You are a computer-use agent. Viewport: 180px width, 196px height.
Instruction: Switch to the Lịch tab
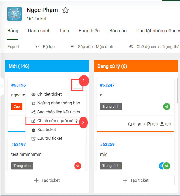click(x=64, y=31)
